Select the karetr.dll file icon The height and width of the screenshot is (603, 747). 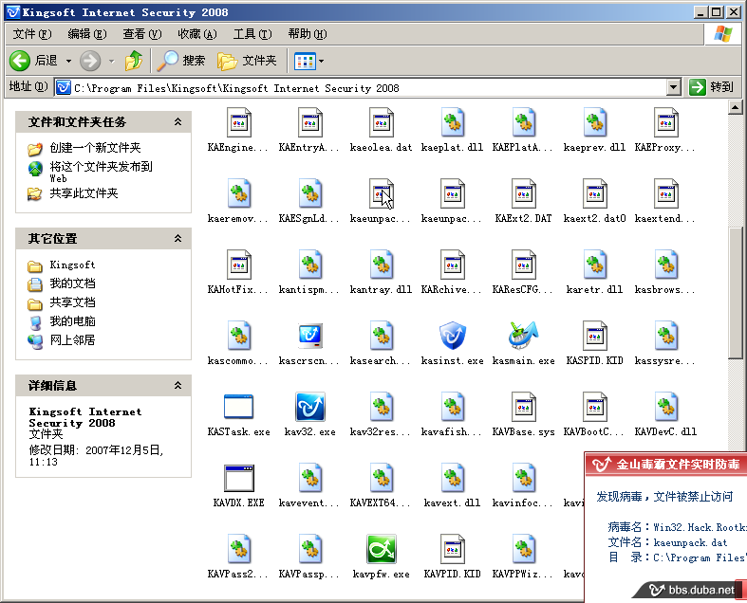click(594, 265)
